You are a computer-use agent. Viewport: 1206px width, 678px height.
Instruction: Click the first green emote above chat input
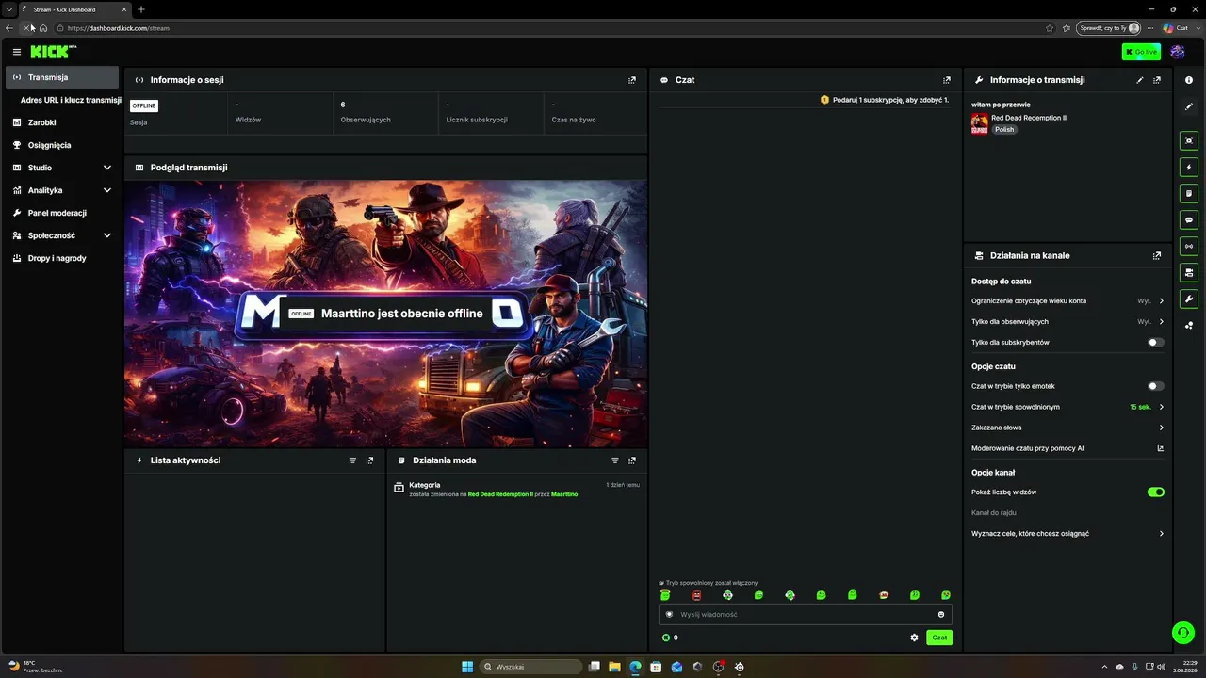[x=665, y=595]
